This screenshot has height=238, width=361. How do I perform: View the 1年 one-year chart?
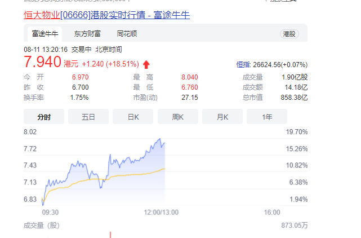267,117
